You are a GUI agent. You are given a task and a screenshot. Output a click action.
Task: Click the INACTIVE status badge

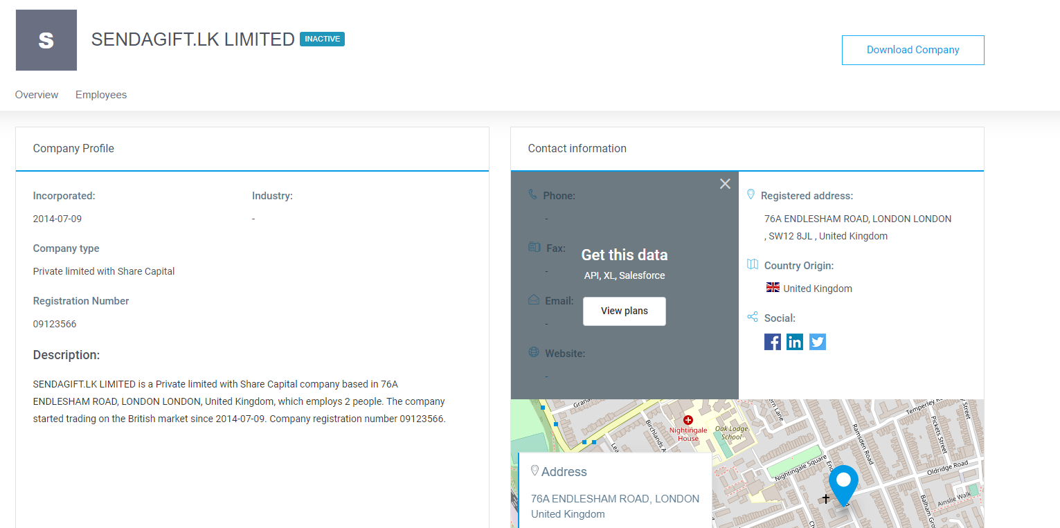pyautogui.click(x=322, y=39)
